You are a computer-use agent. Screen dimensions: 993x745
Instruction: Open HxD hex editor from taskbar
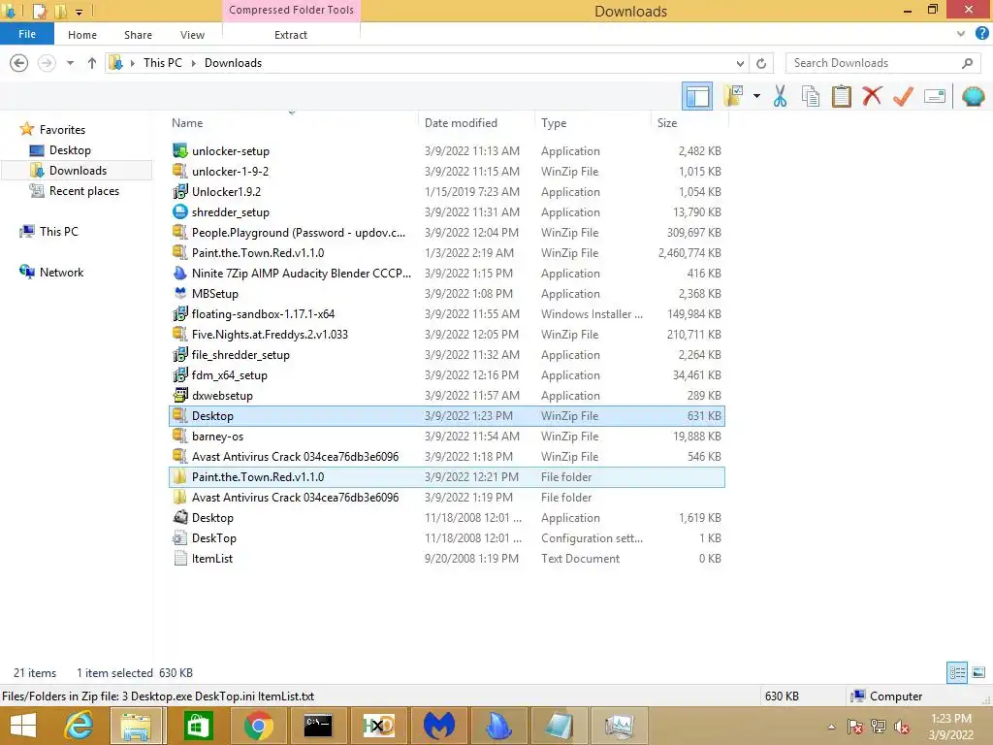pos(378,726)
